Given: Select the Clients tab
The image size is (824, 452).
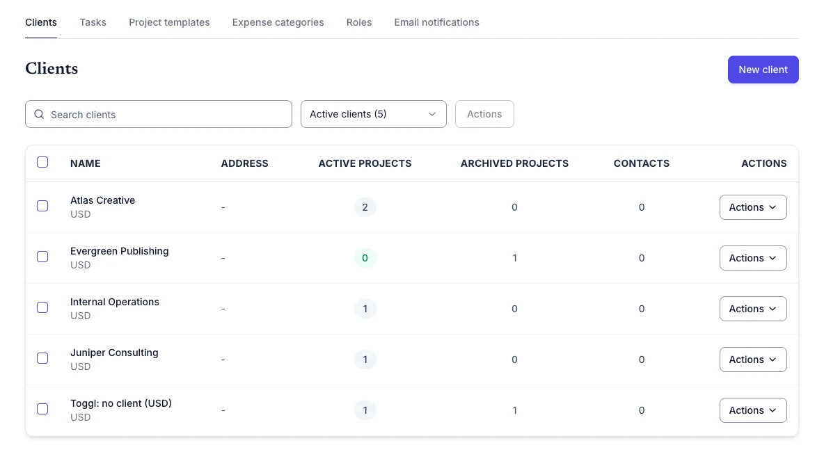Looking at the screenshot, I should click(x=41, y=22).
